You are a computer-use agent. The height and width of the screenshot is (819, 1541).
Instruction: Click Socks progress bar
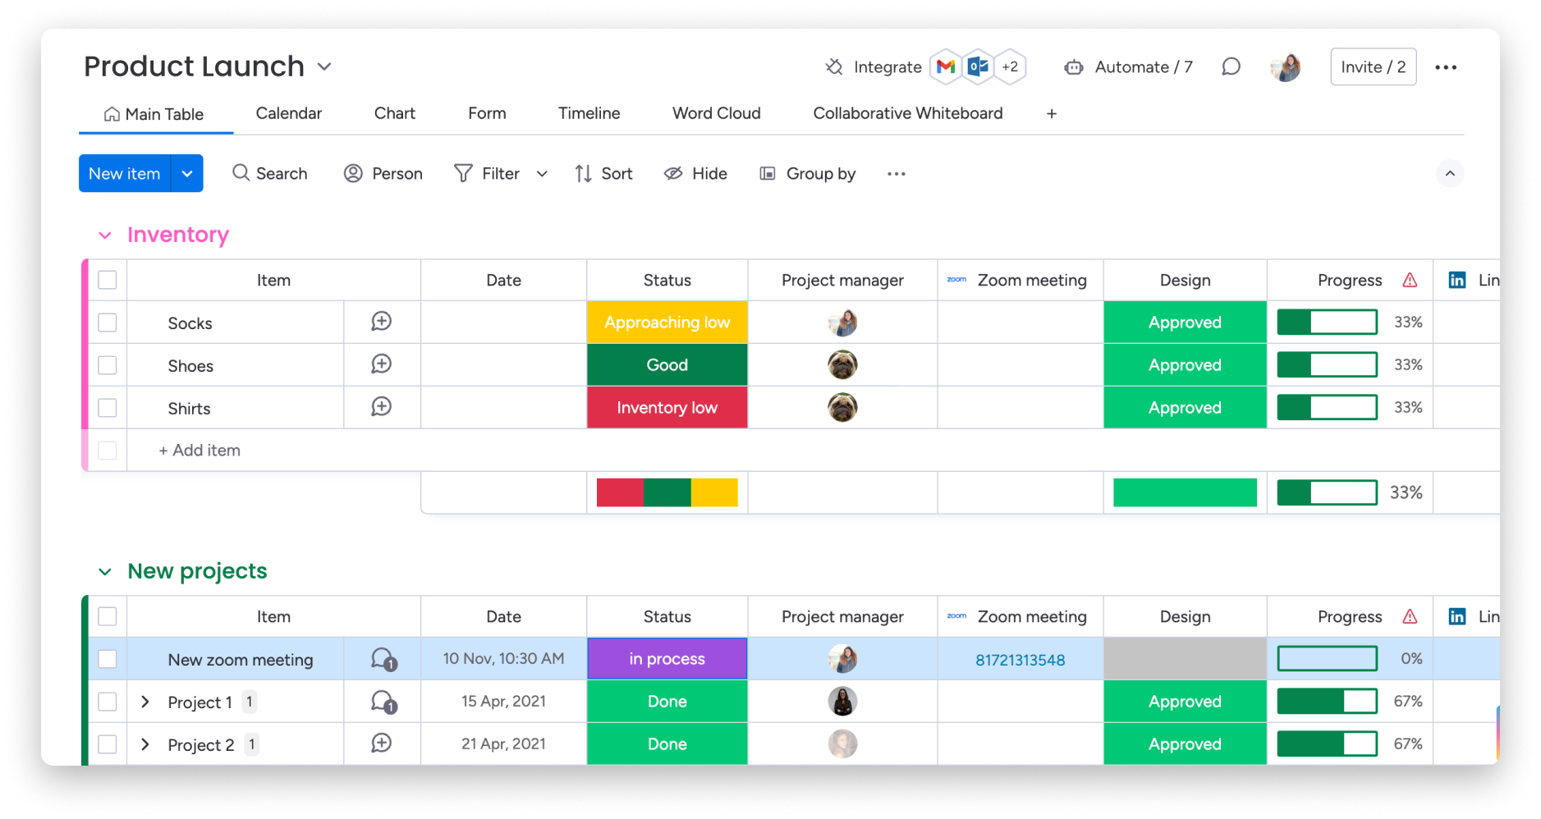[x=1327, y=322]
